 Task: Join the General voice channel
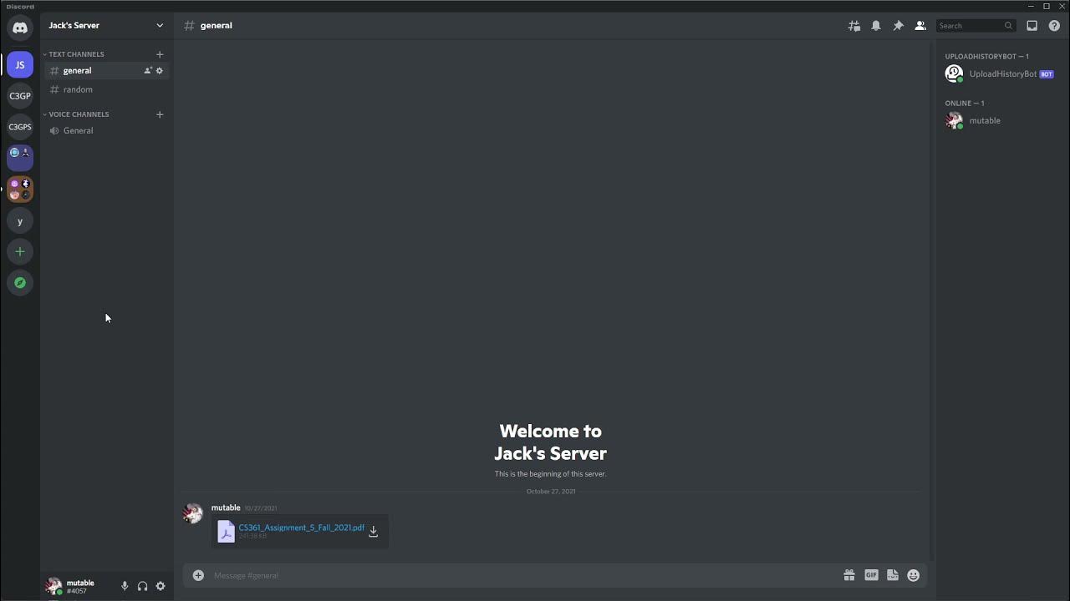tap(106, 130)
